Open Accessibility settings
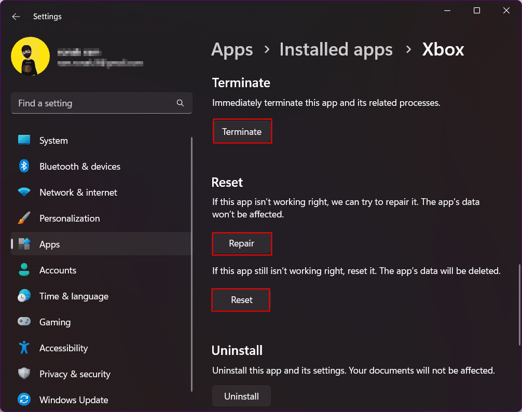This screenshot has height=412, width=522. tap(101, 348)
